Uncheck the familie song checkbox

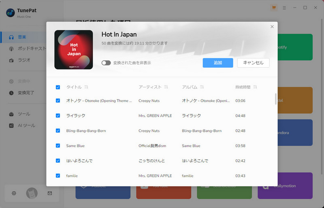(x=58, y=176)
